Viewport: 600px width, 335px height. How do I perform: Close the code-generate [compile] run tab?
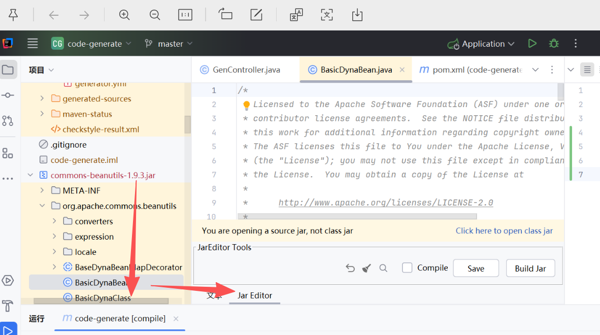click(x=176, y=319)
